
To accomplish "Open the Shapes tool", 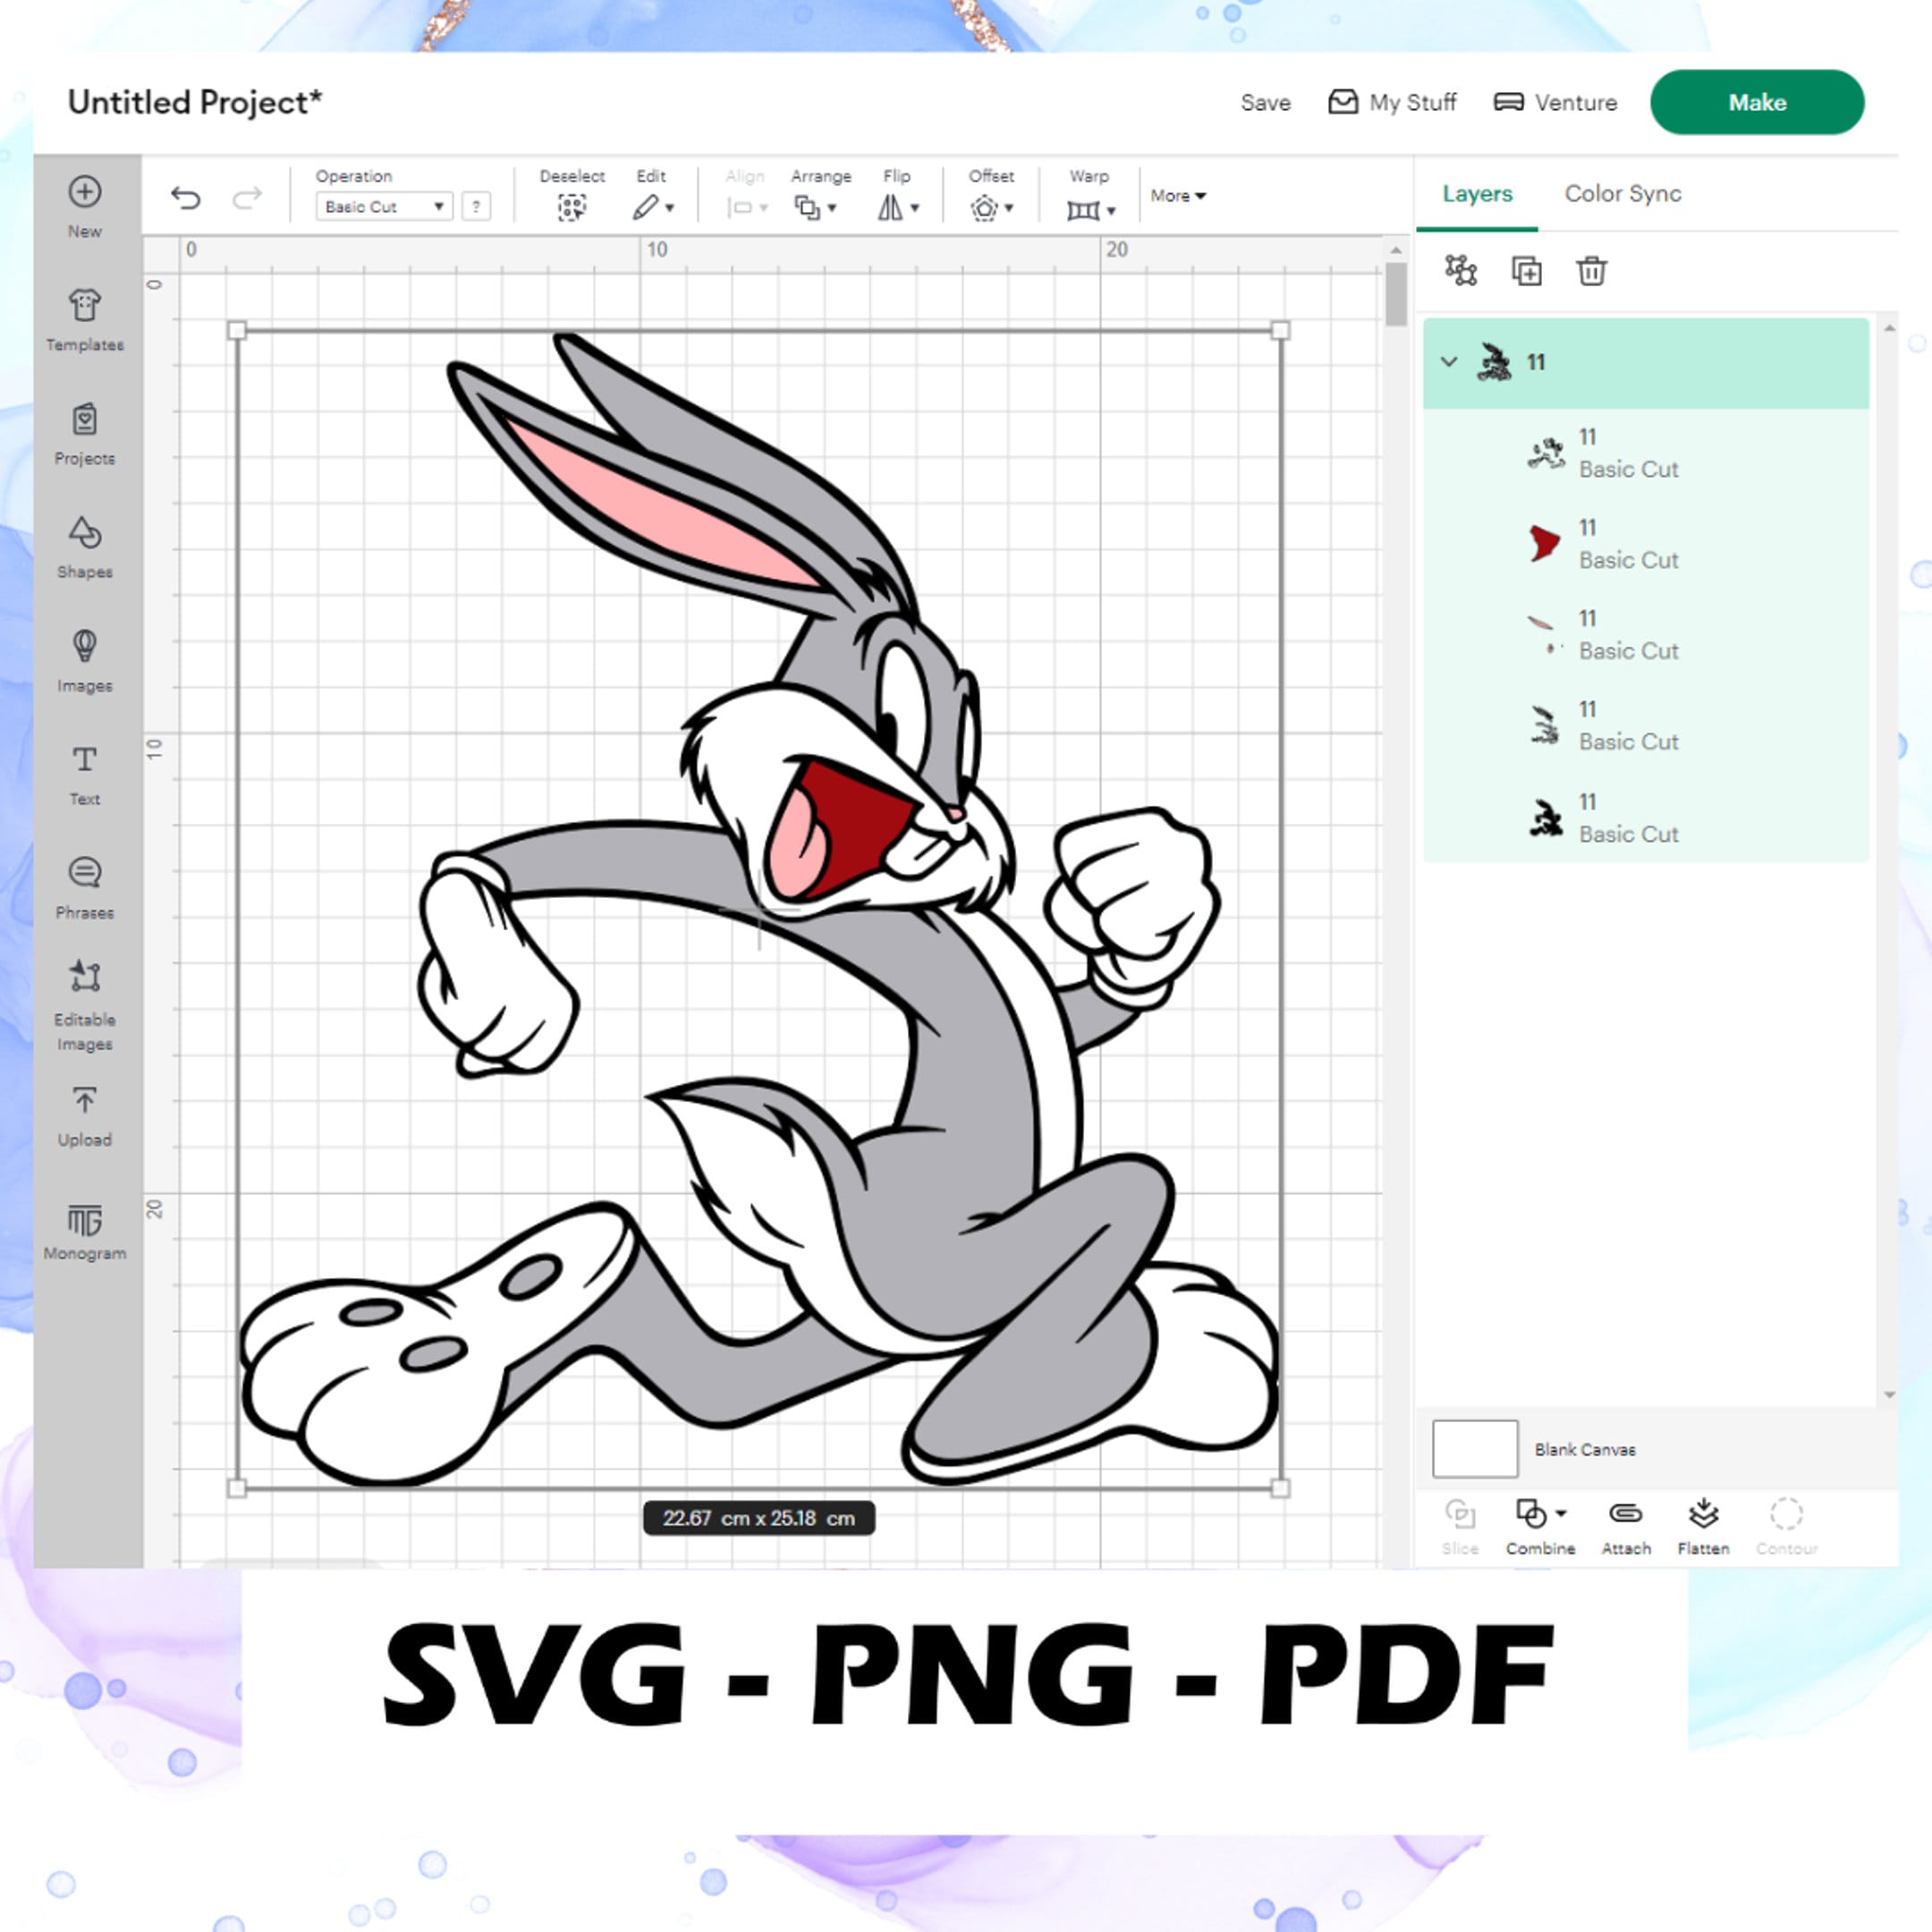I will (85, 547).
